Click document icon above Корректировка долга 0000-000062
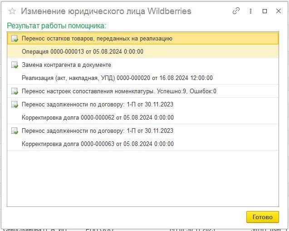 click(x=15, y=105)
